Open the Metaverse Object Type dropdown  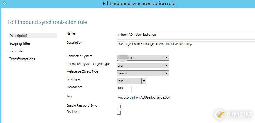point(166,73)
